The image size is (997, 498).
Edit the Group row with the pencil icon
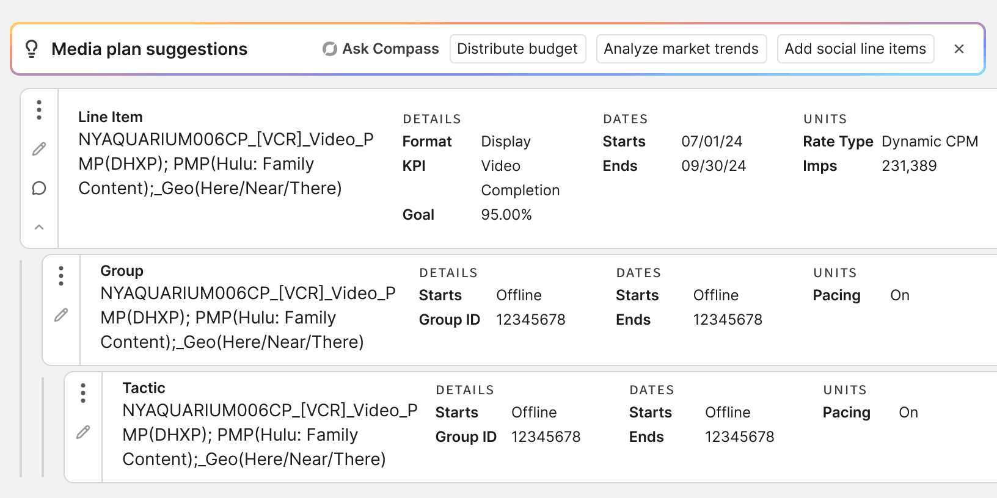click(61, 315)
